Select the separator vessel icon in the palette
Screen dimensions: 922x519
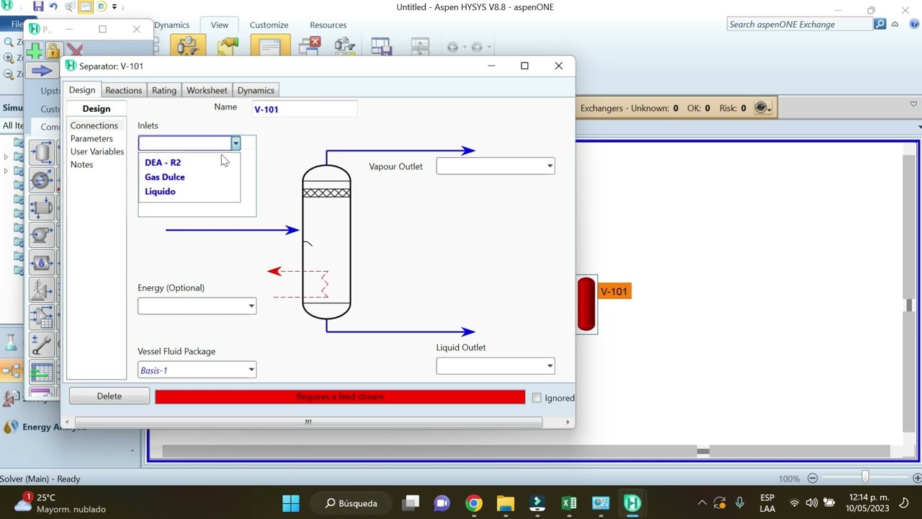click(42, 153)
